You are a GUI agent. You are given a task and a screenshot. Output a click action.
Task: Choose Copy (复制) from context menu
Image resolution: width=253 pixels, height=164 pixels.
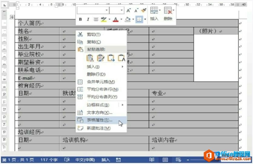click(x=101, y=42)
